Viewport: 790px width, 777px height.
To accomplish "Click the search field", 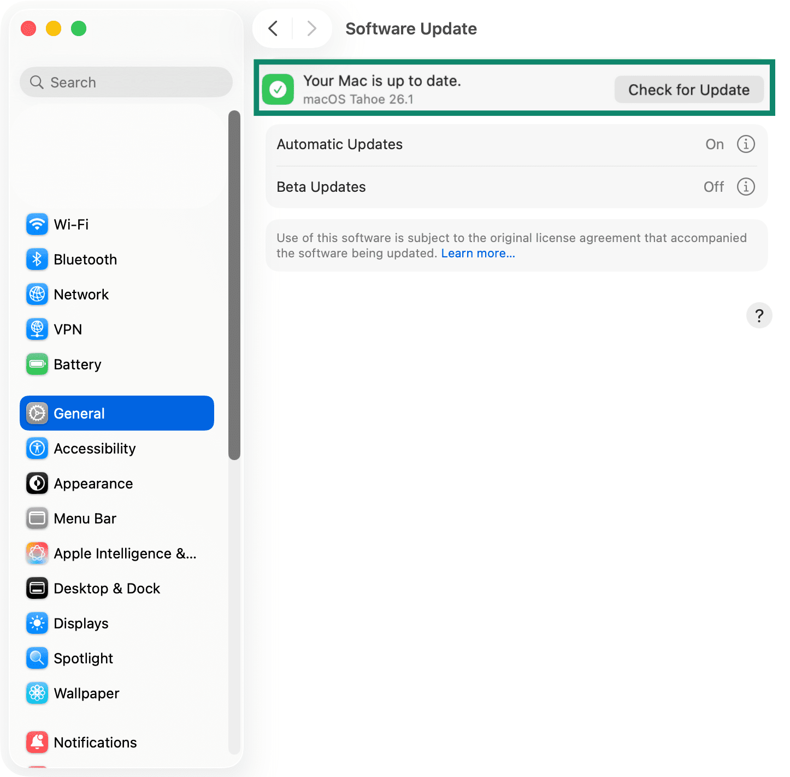I will (126, 82).
